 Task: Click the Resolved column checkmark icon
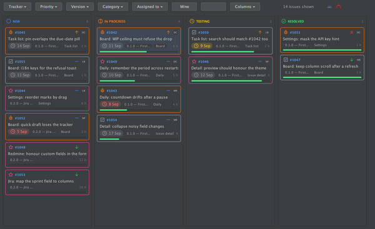click(283, 21)
